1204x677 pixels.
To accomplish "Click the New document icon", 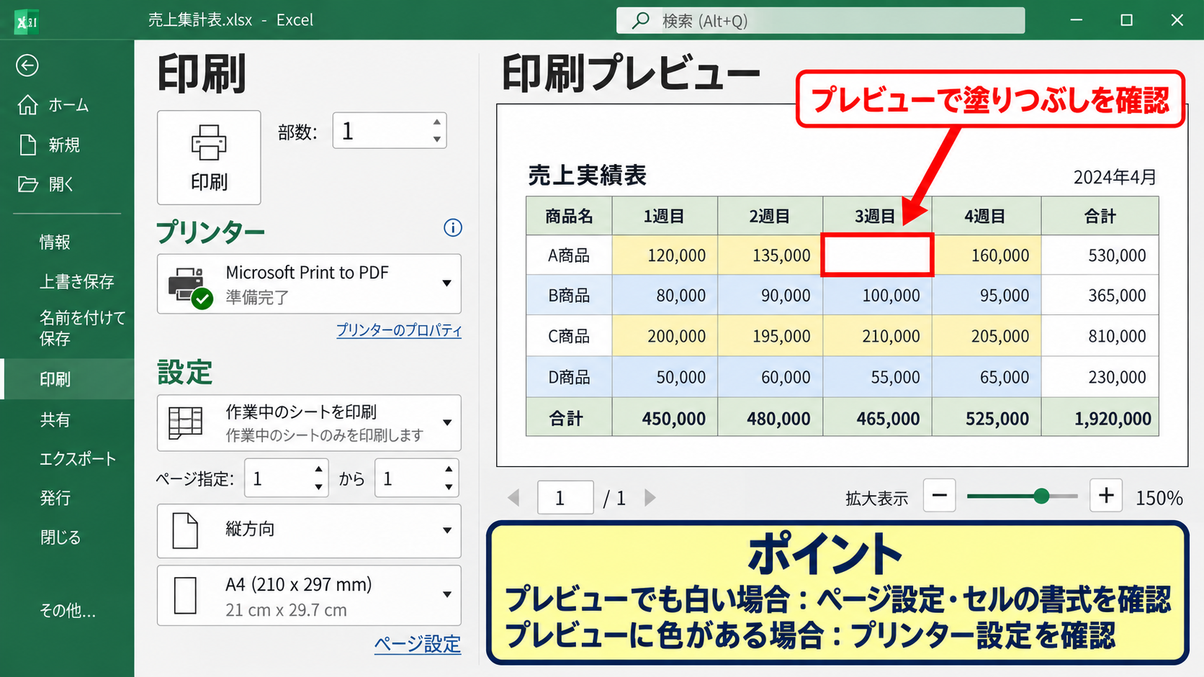I will pos(27,145).
